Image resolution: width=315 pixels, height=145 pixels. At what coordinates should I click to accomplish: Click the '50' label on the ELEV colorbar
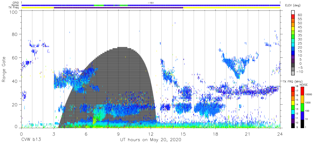tap(300, 23)
